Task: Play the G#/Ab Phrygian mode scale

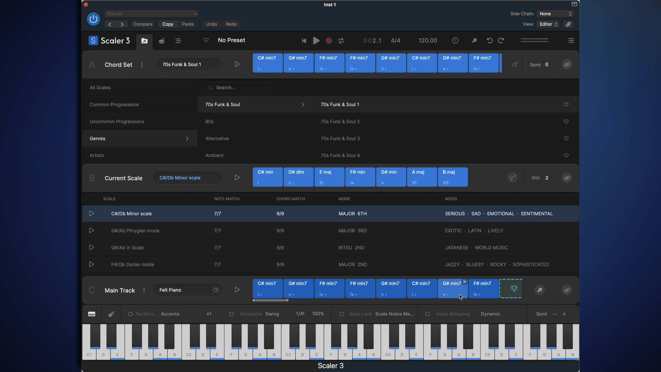Action: 92,230
